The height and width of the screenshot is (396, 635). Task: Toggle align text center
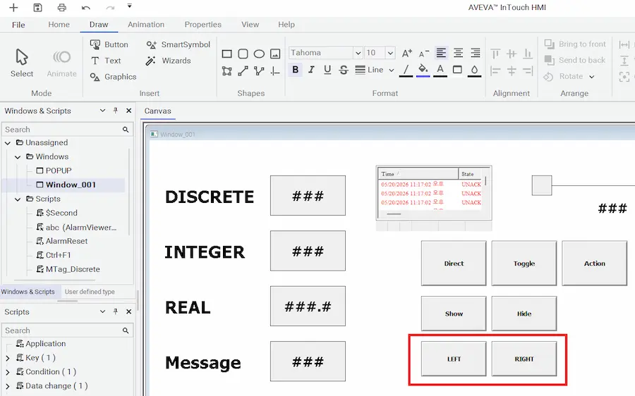pos(458,53)
